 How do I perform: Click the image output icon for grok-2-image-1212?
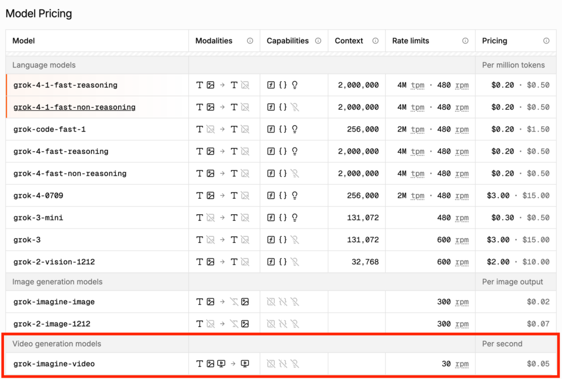click(x=245, y=324)
